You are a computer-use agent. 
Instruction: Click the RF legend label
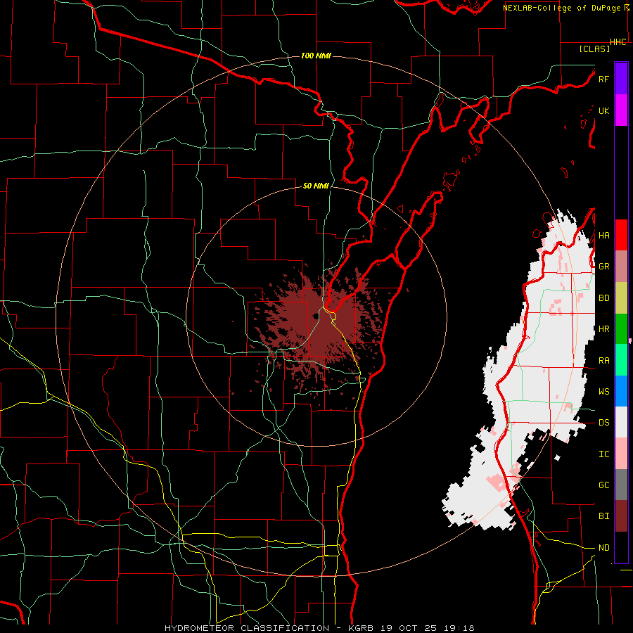click(603, 79)
